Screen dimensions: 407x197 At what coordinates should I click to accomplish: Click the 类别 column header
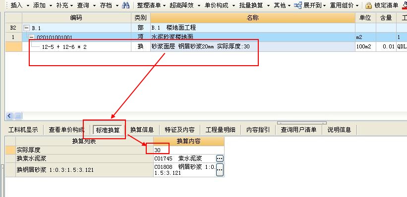tap(140, 18)
